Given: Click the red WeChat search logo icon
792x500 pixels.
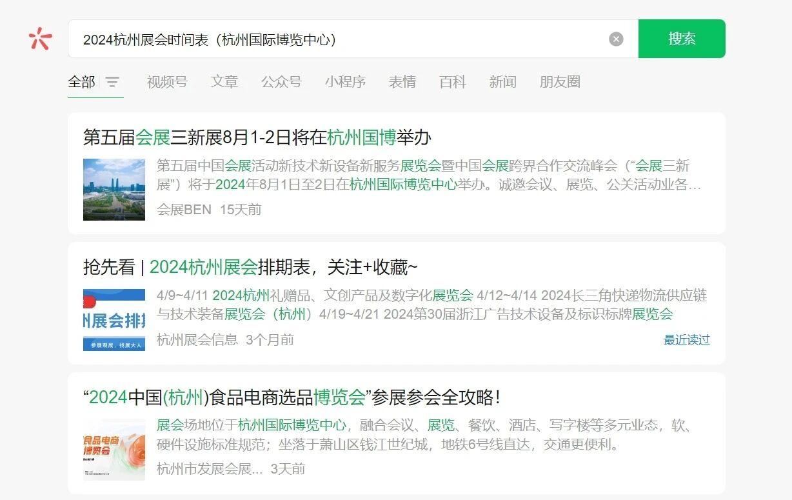Looking at the screenshot, I should click(40, 39).
